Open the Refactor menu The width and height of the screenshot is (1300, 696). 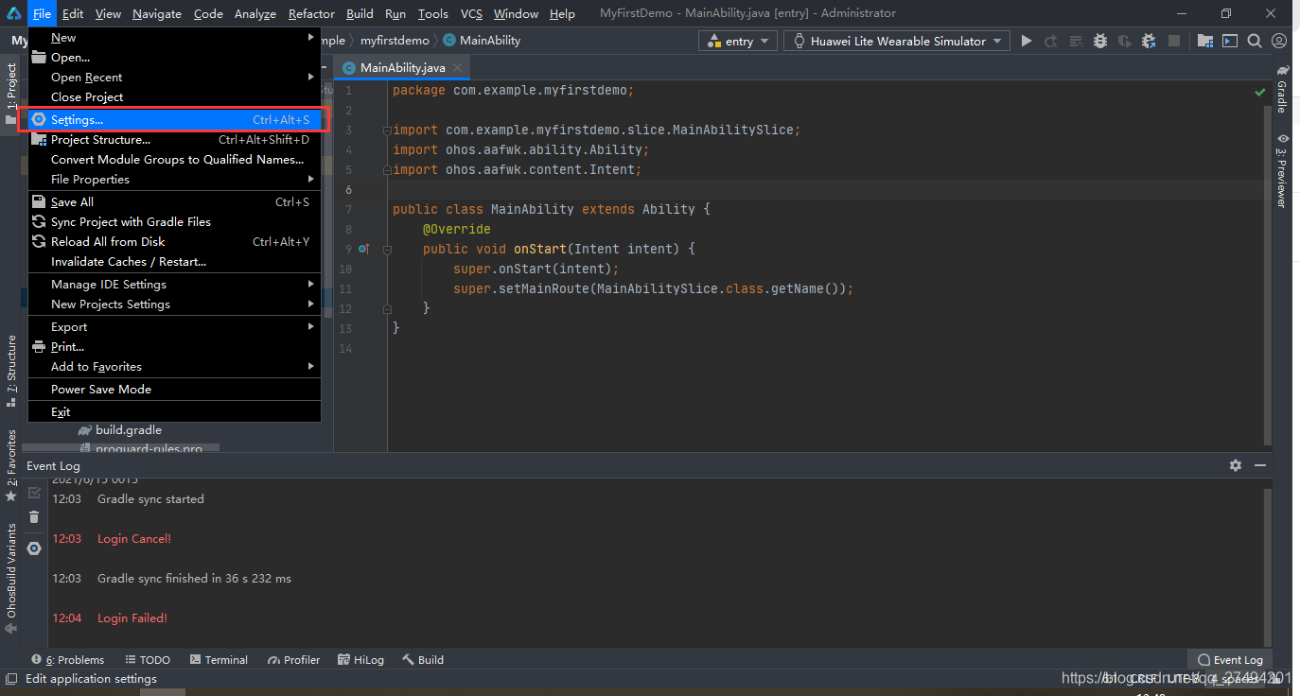[311, 13]
